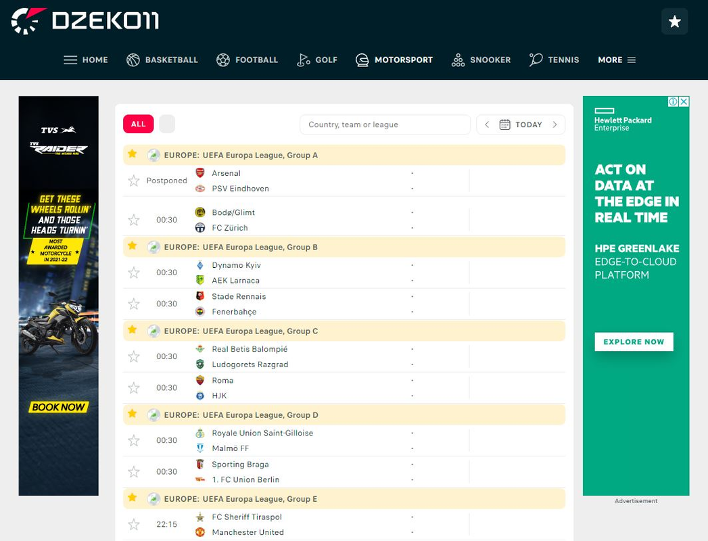Click EXPLORE NOW in the HPE ad
708x541 pixels.
(x=634, y=342)
